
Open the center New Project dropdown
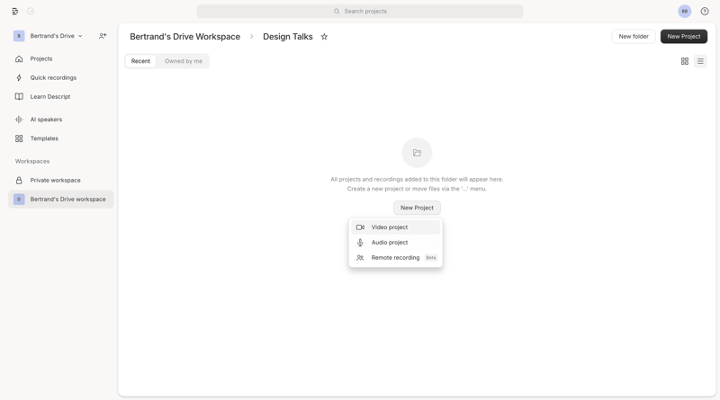pyautogui.click(x=417, y=208)
